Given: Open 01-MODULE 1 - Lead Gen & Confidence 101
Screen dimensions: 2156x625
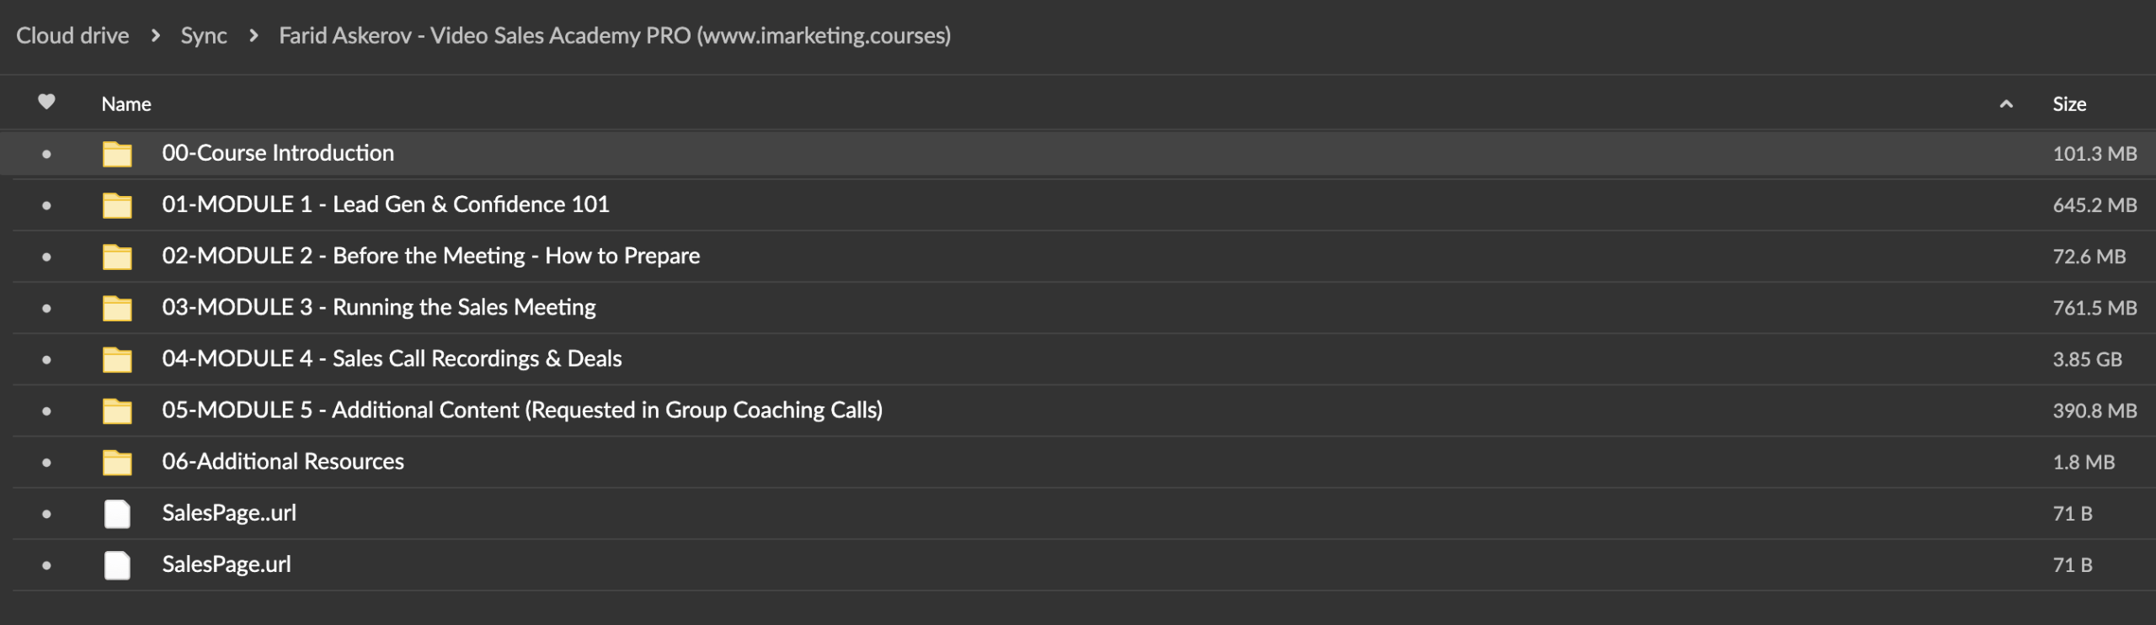Looking at the screenshot, I should click(x=386, y=204).
